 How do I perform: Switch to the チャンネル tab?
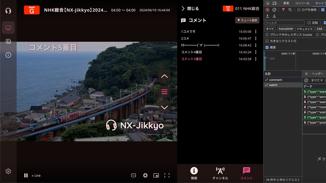[x=220, y=174]
